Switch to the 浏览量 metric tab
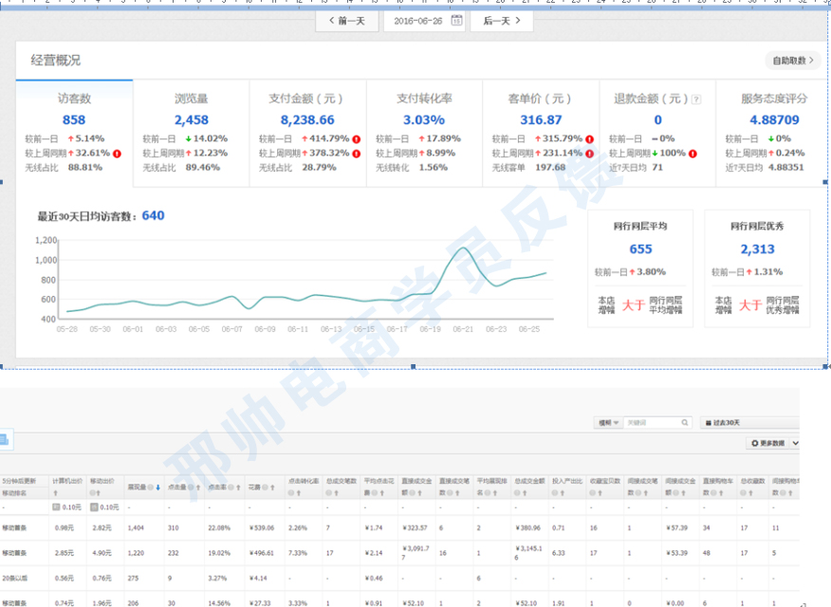This screenshot has height=607, width=831. [x=191, y=98]
